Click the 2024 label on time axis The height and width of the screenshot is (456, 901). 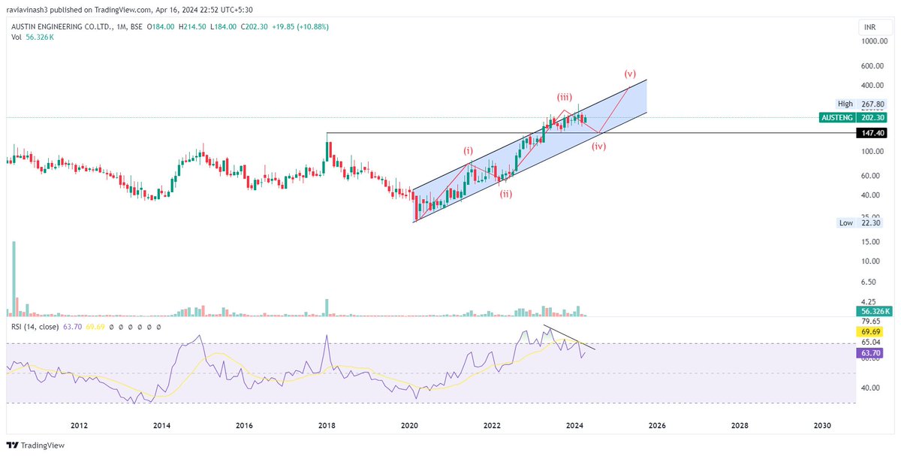(x=574, y=425)
